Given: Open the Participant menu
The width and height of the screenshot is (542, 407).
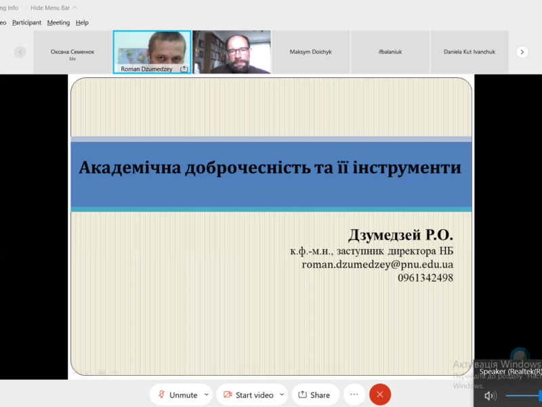Looking at the screenshot, I should [x=26, y=22].
